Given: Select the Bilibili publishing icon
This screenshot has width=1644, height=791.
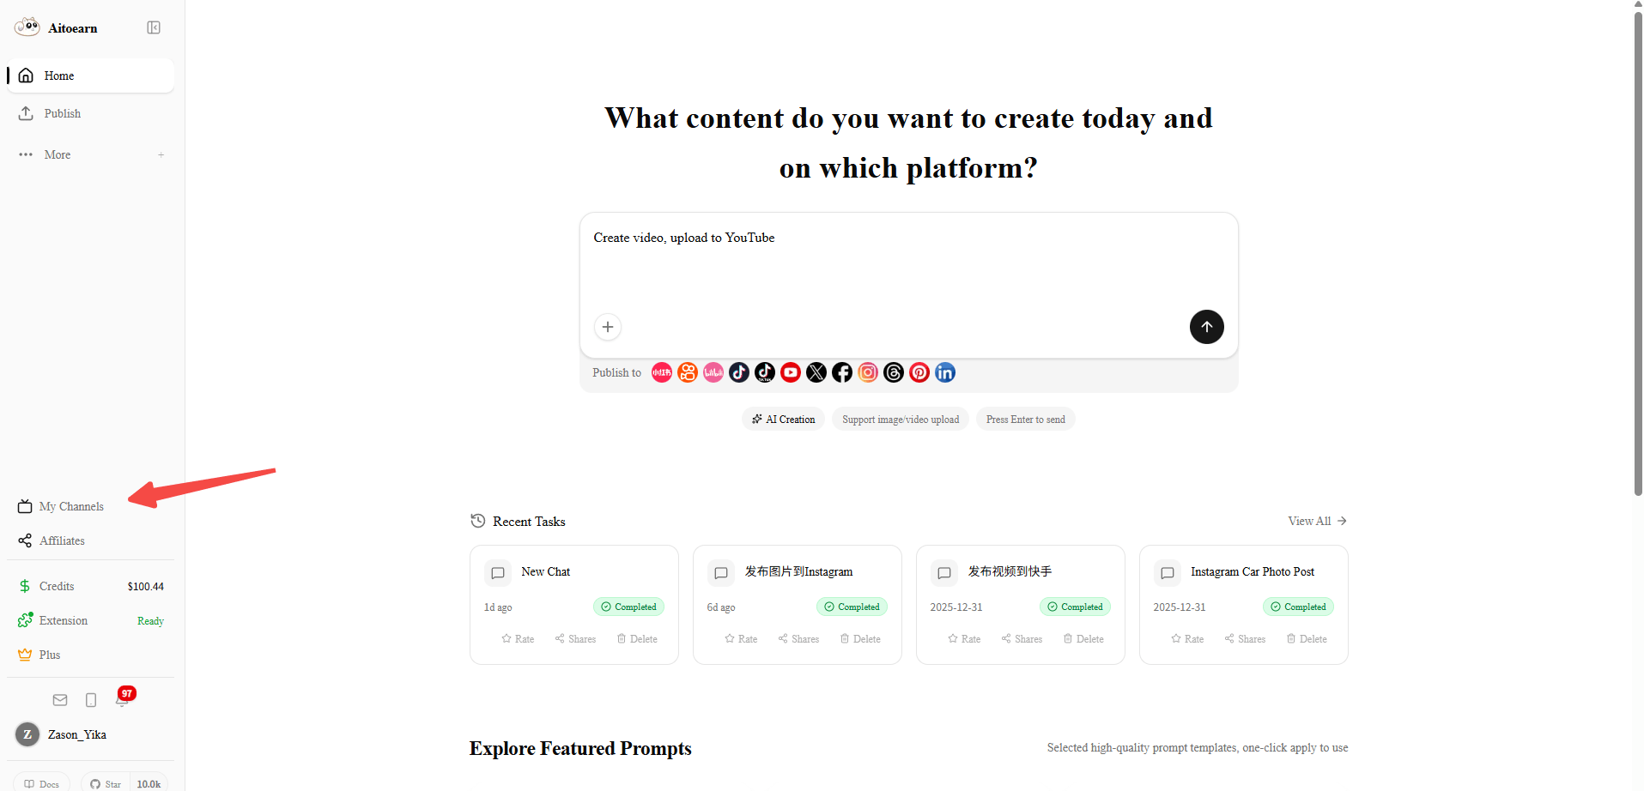Looking at the screenshot, I should pos(713,372).
